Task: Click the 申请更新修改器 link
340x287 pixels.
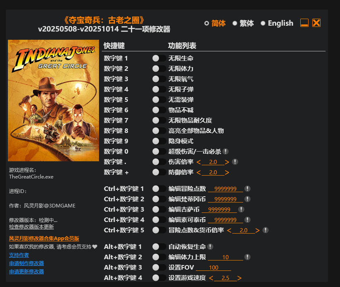Action: pos(27,272)
